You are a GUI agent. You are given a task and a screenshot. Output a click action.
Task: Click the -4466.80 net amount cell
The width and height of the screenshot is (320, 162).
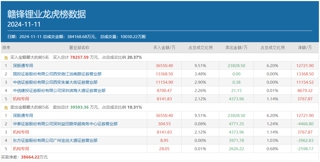pyautogui.click(x=305, y=124)
